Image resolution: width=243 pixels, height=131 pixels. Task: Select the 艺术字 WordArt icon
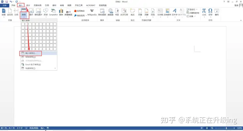tap(175, 12)
